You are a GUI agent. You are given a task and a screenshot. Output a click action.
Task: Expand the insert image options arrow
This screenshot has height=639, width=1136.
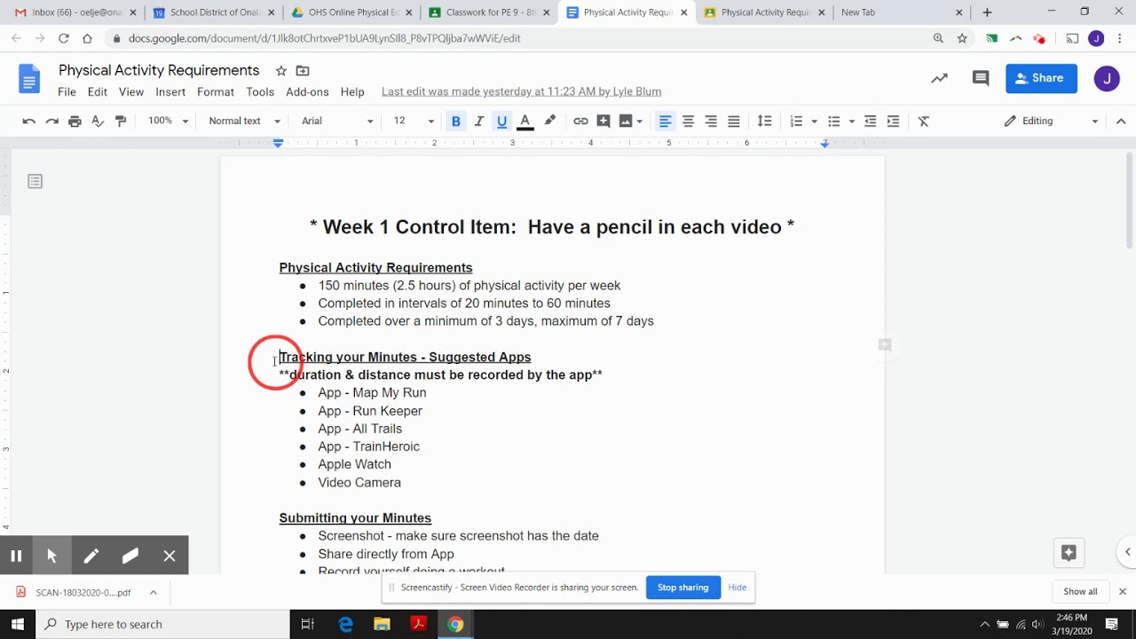639,121
